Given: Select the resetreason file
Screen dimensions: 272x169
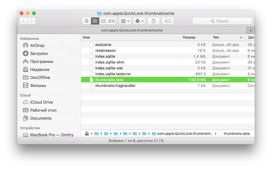Looking at the screenshot, I should click(168, 50).
